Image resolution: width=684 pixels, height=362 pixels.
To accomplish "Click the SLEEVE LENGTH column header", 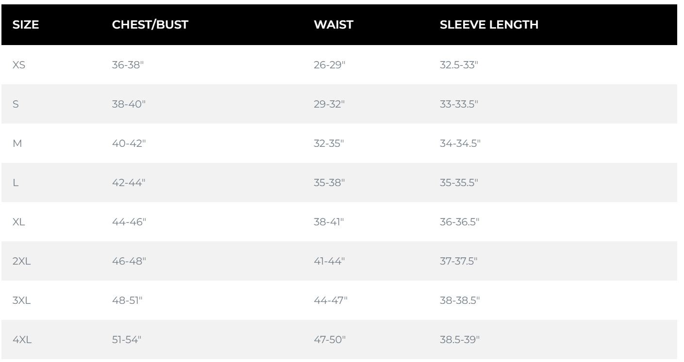I will (489, 25).
